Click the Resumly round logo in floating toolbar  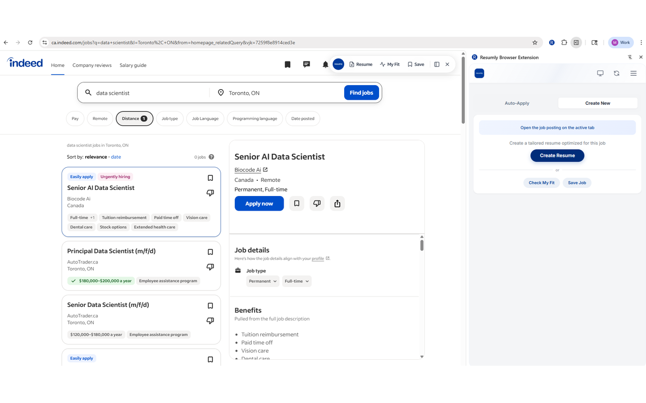click(x=338, y=64)
